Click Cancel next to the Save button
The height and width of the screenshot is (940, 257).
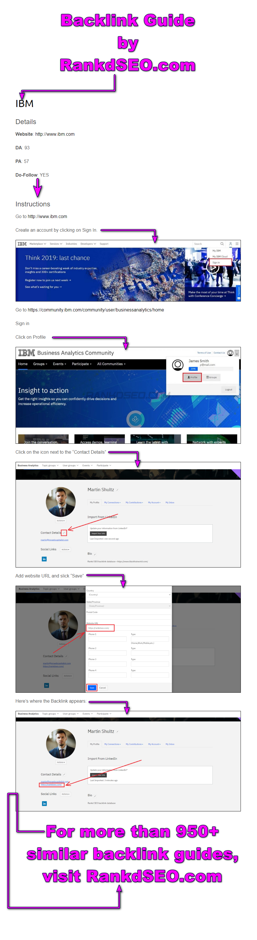tap(103, 688)
